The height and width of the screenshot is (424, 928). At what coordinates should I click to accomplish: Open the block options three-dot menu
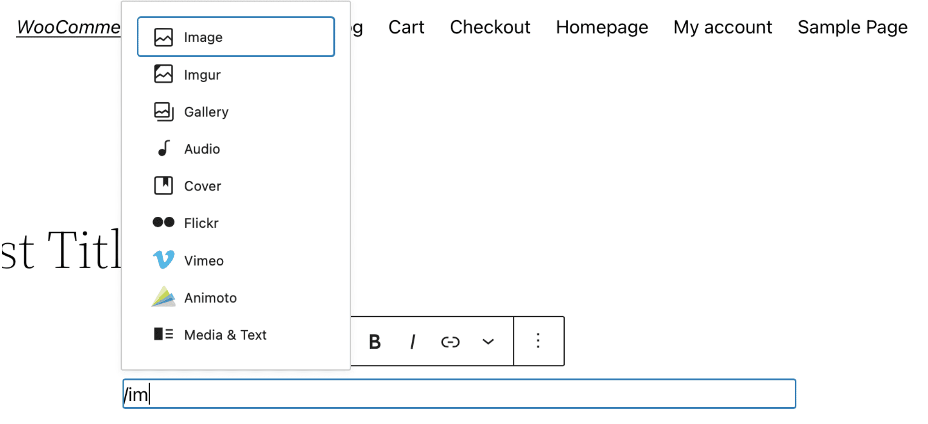(538, 341)
